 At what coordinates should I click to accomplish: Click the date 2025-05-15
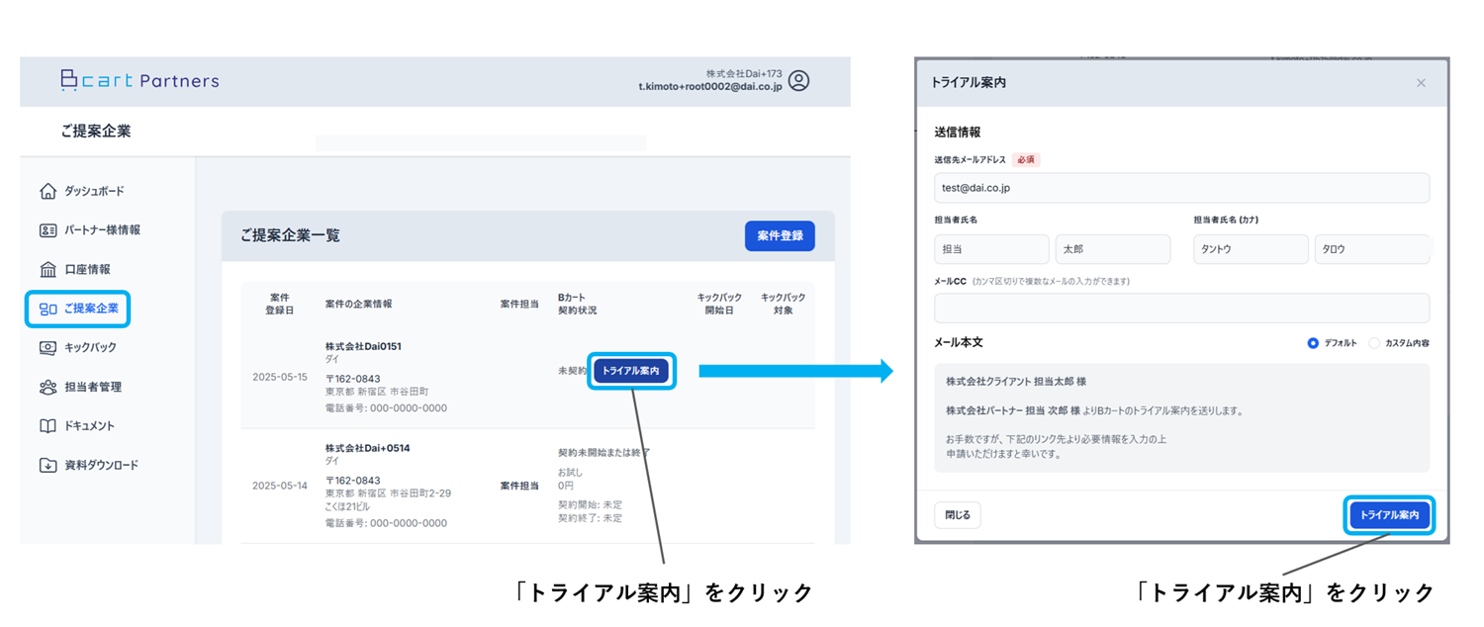(280, 378)
